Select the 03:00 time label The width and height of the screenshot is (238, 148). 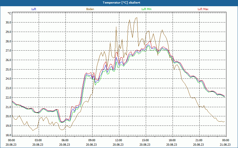(x=38, y=140)
